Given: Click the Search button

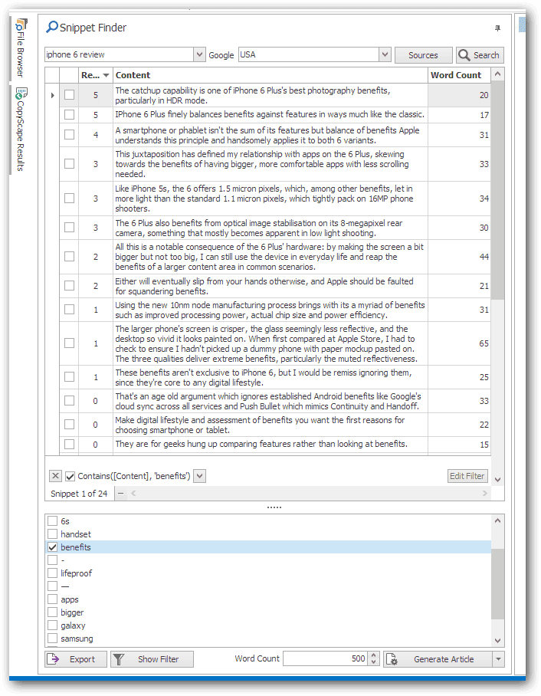Looking at the screenshot, I should point(480,55).
